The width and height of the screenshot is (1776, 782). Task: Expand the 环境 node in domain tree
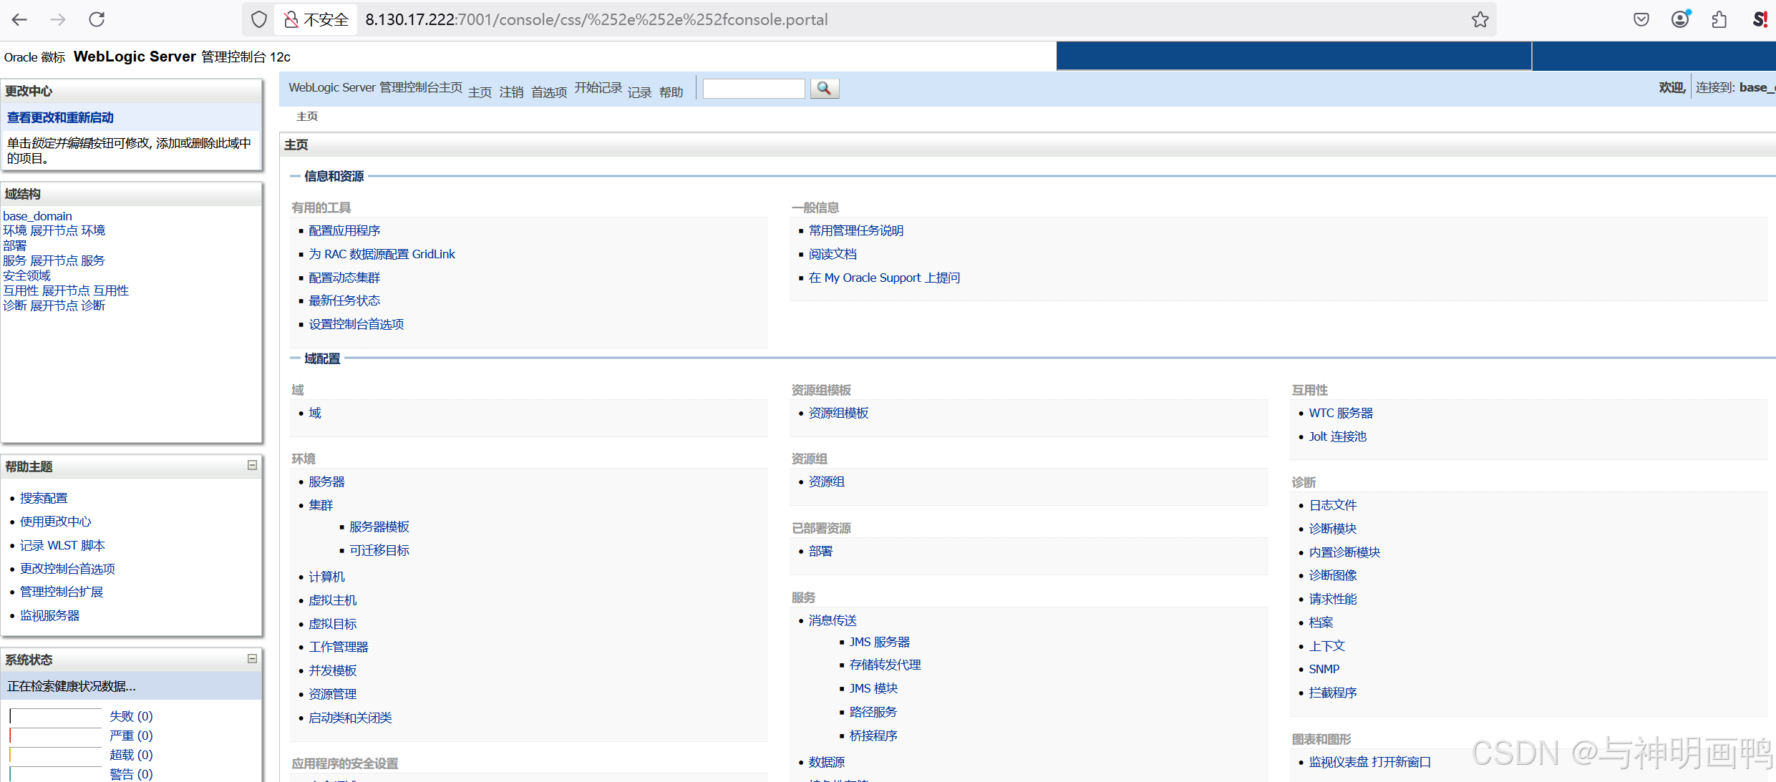[54, 230]
